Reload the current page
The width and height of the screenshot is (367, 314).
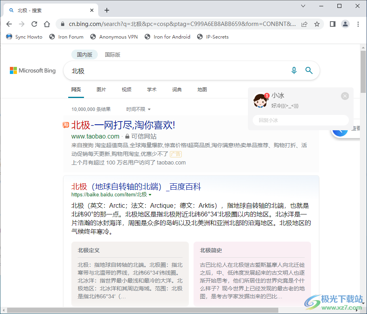point(34,24)
